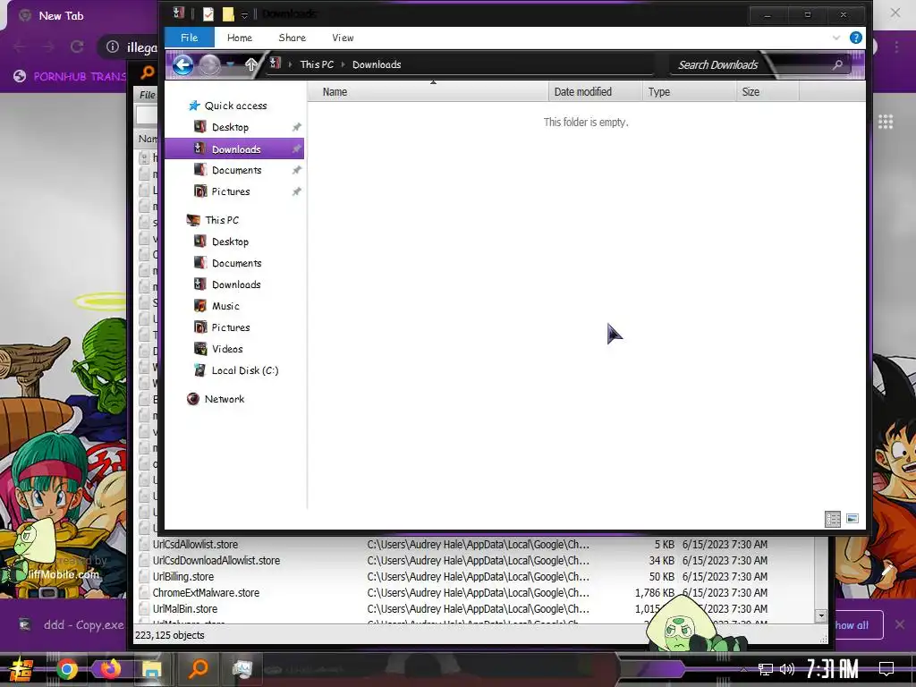Open the Start menu button on taskbar
Viewport: 916px width, 687px height.
pos(21,669)
